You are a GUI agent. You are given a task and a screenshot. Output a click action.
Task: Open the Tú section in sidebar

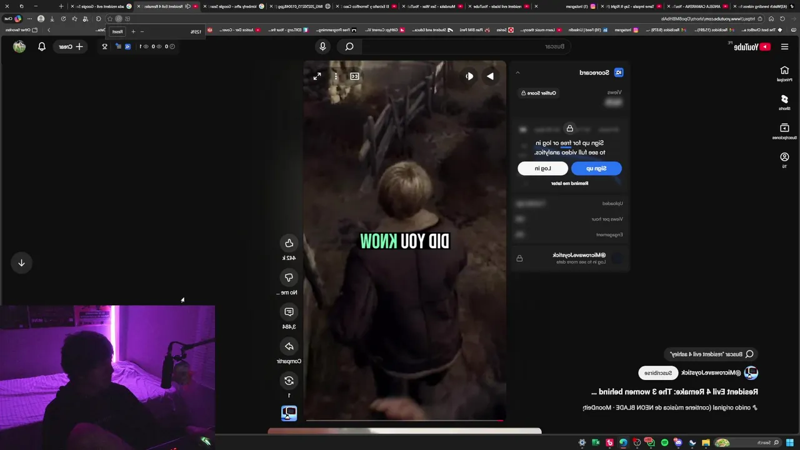point(784,160)
